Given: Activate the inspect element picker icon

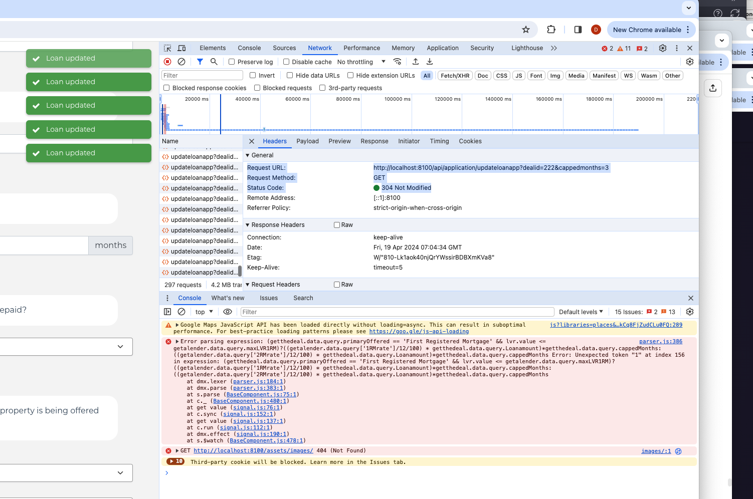Looking at the screenshot, I should tap(167, 48).
